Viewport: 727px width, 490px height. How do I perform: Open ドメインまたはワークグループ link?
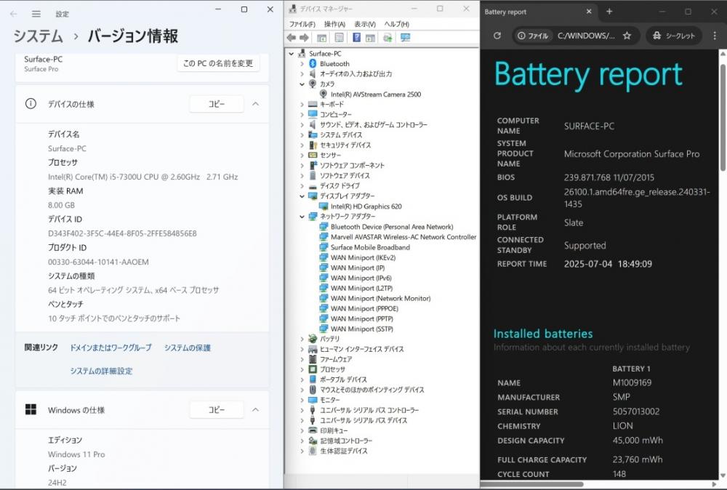(111, 348)
